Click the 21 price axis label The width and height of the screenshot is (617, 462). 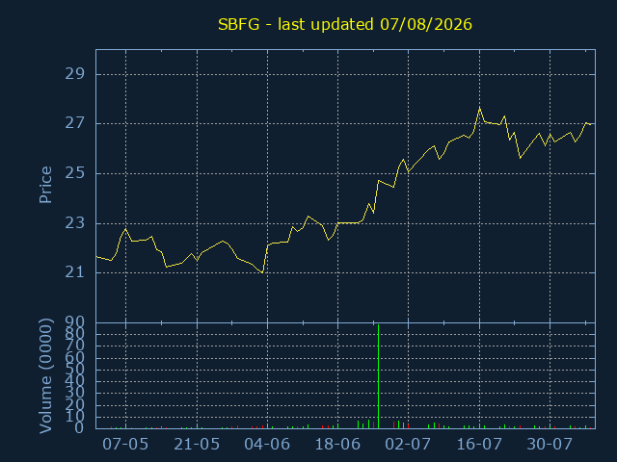pyautogui.click(x=75, y=271)
